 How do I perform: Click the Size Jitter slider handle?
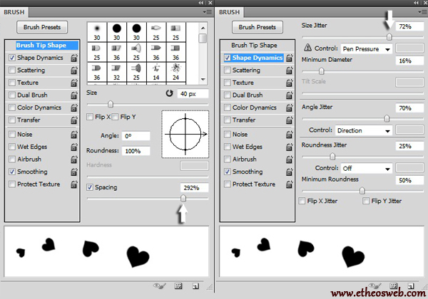click(389, 36)
